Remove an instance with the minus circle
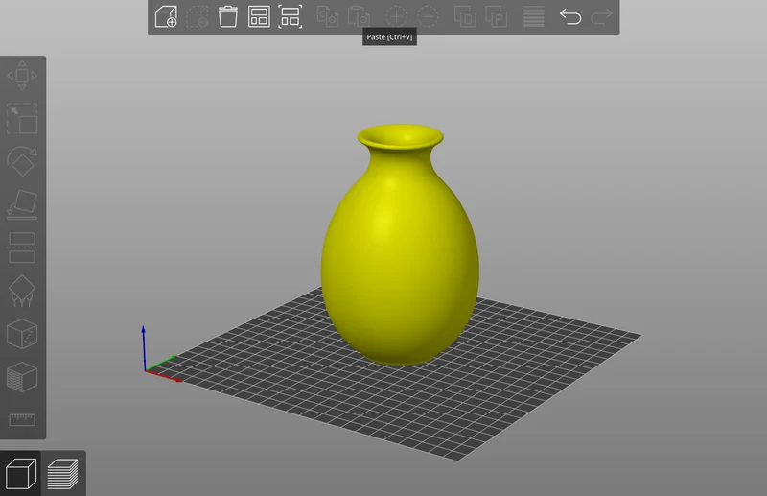767x496 pixels. coord(428,16)
